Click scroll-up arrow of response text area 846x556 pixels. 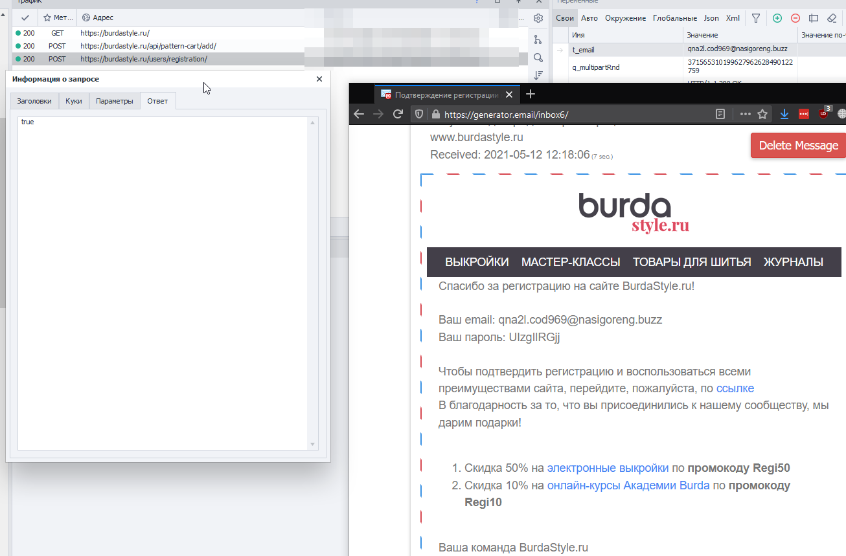(314, 122)
